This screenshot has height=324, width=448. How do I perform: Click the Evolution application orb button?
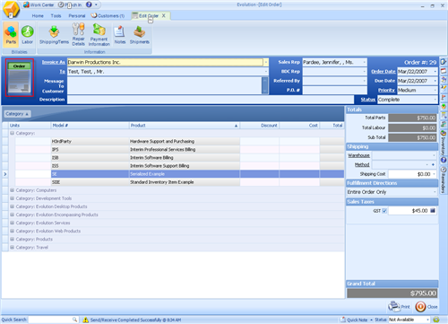point(11,9)
